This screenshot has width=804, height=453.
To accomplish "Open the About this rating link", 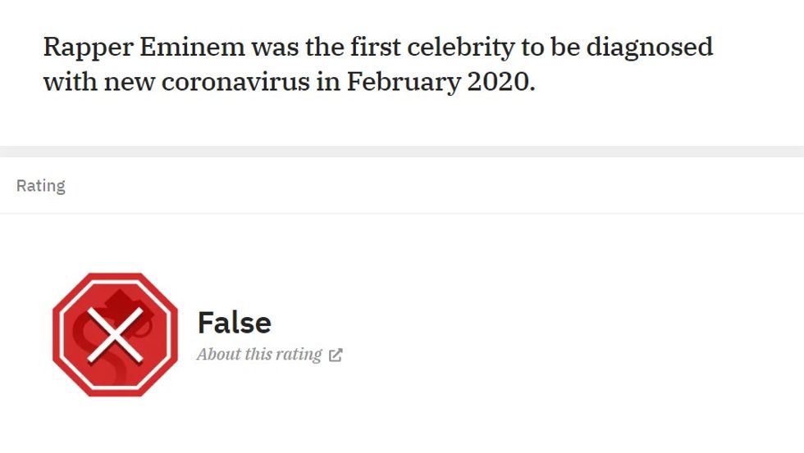I will pos(259,355).
